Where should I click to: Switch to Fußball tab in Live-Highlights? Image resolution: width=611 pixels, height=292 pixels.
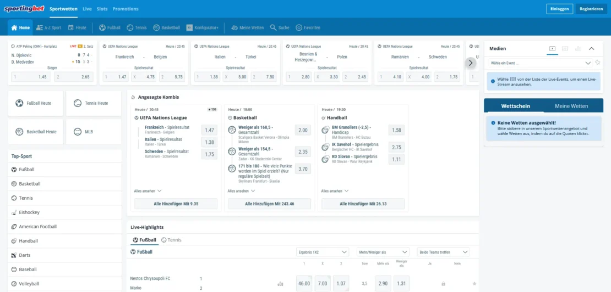(x=145, y=240)
